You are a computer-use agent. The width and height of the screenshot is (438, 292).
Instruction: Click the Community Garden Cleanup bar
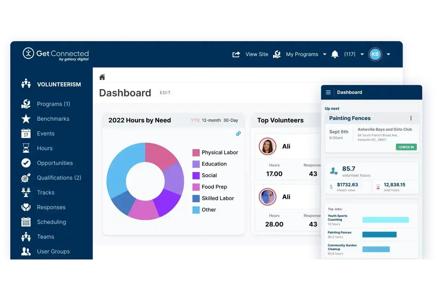coord(376,249)
